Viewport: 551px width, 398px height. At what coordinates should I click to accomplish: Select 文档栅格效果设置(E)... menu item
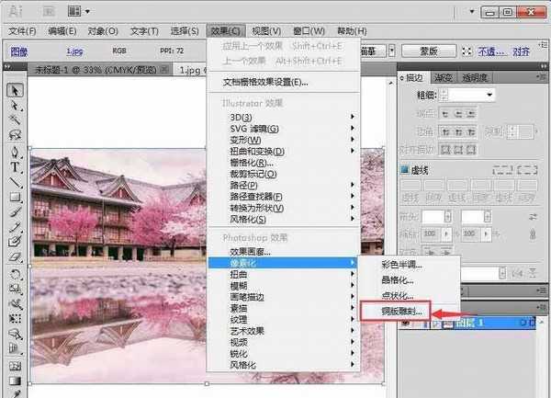pyautogui.click(x=265, y=83)
